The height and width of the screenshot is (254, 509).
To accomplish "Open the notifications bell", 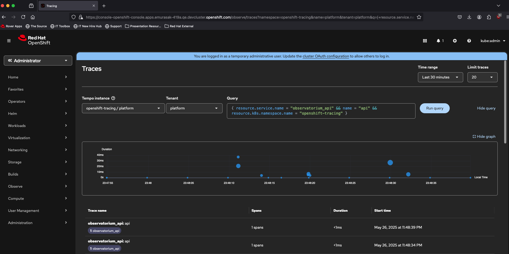I will 439,41.
